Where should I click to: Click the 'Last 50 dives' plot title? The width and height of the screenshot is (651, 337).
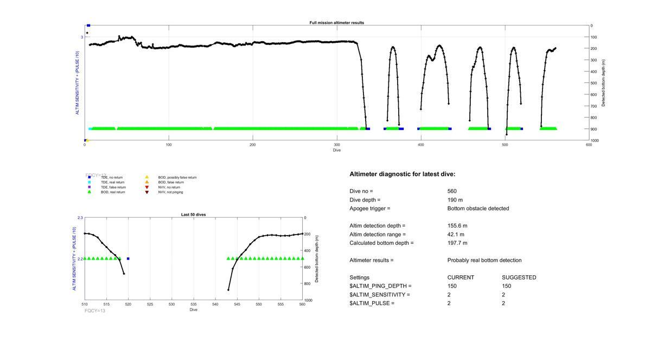click(x=193, y=215)
